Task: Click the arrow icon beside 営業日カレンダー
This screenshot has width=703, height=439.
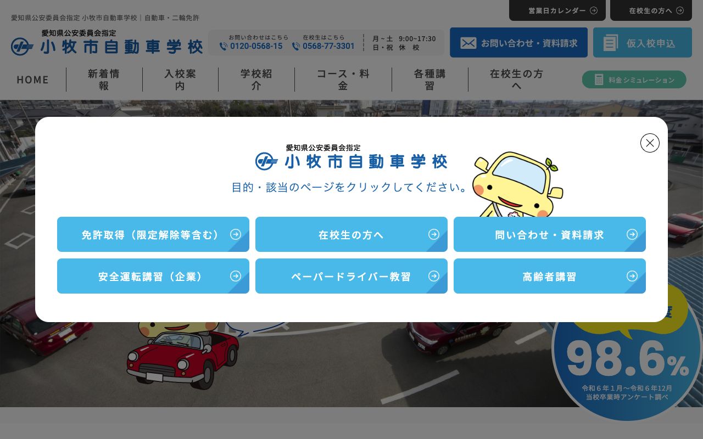Action: pos(594,10)
